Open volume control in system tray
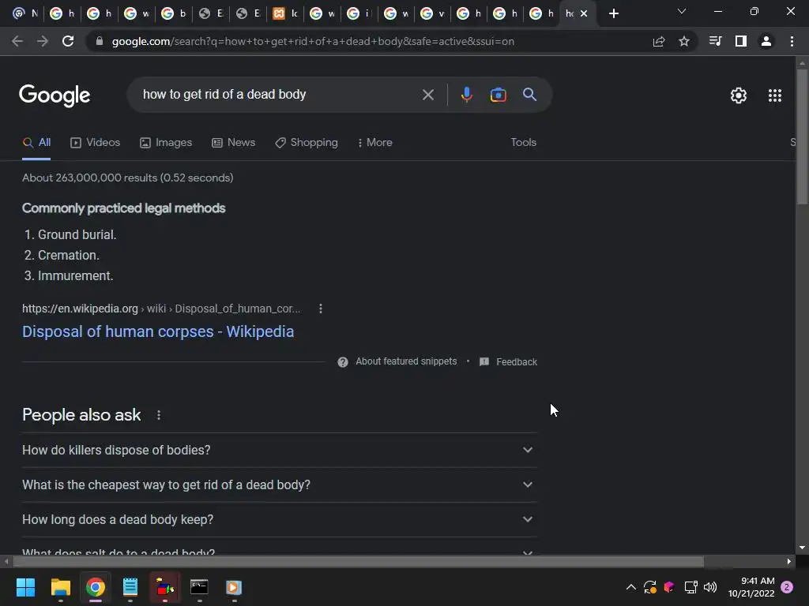The width and height of the screenshot is (809, 606). coord(710,587)
